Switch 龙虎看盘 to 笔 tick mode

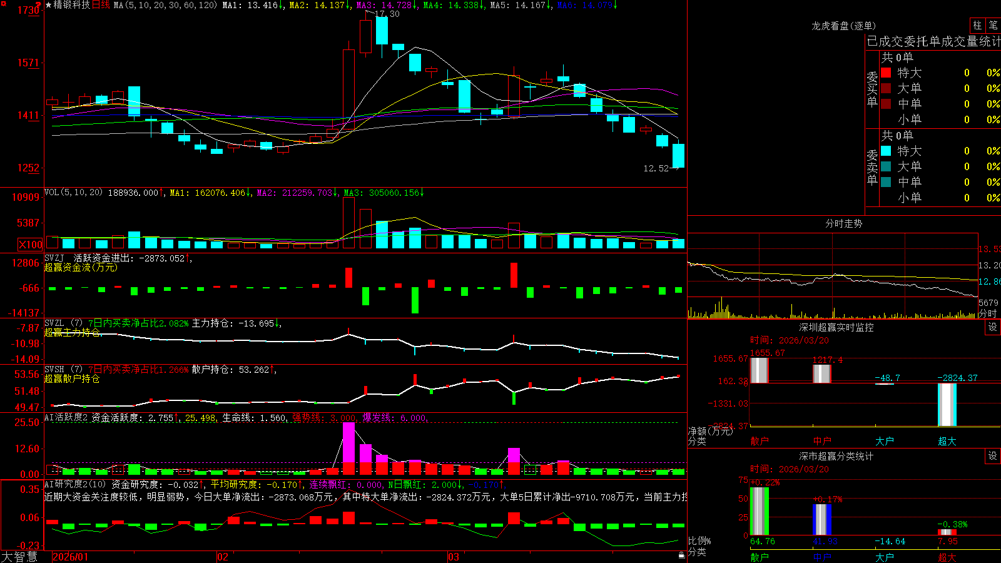click(x=993, y=25)
